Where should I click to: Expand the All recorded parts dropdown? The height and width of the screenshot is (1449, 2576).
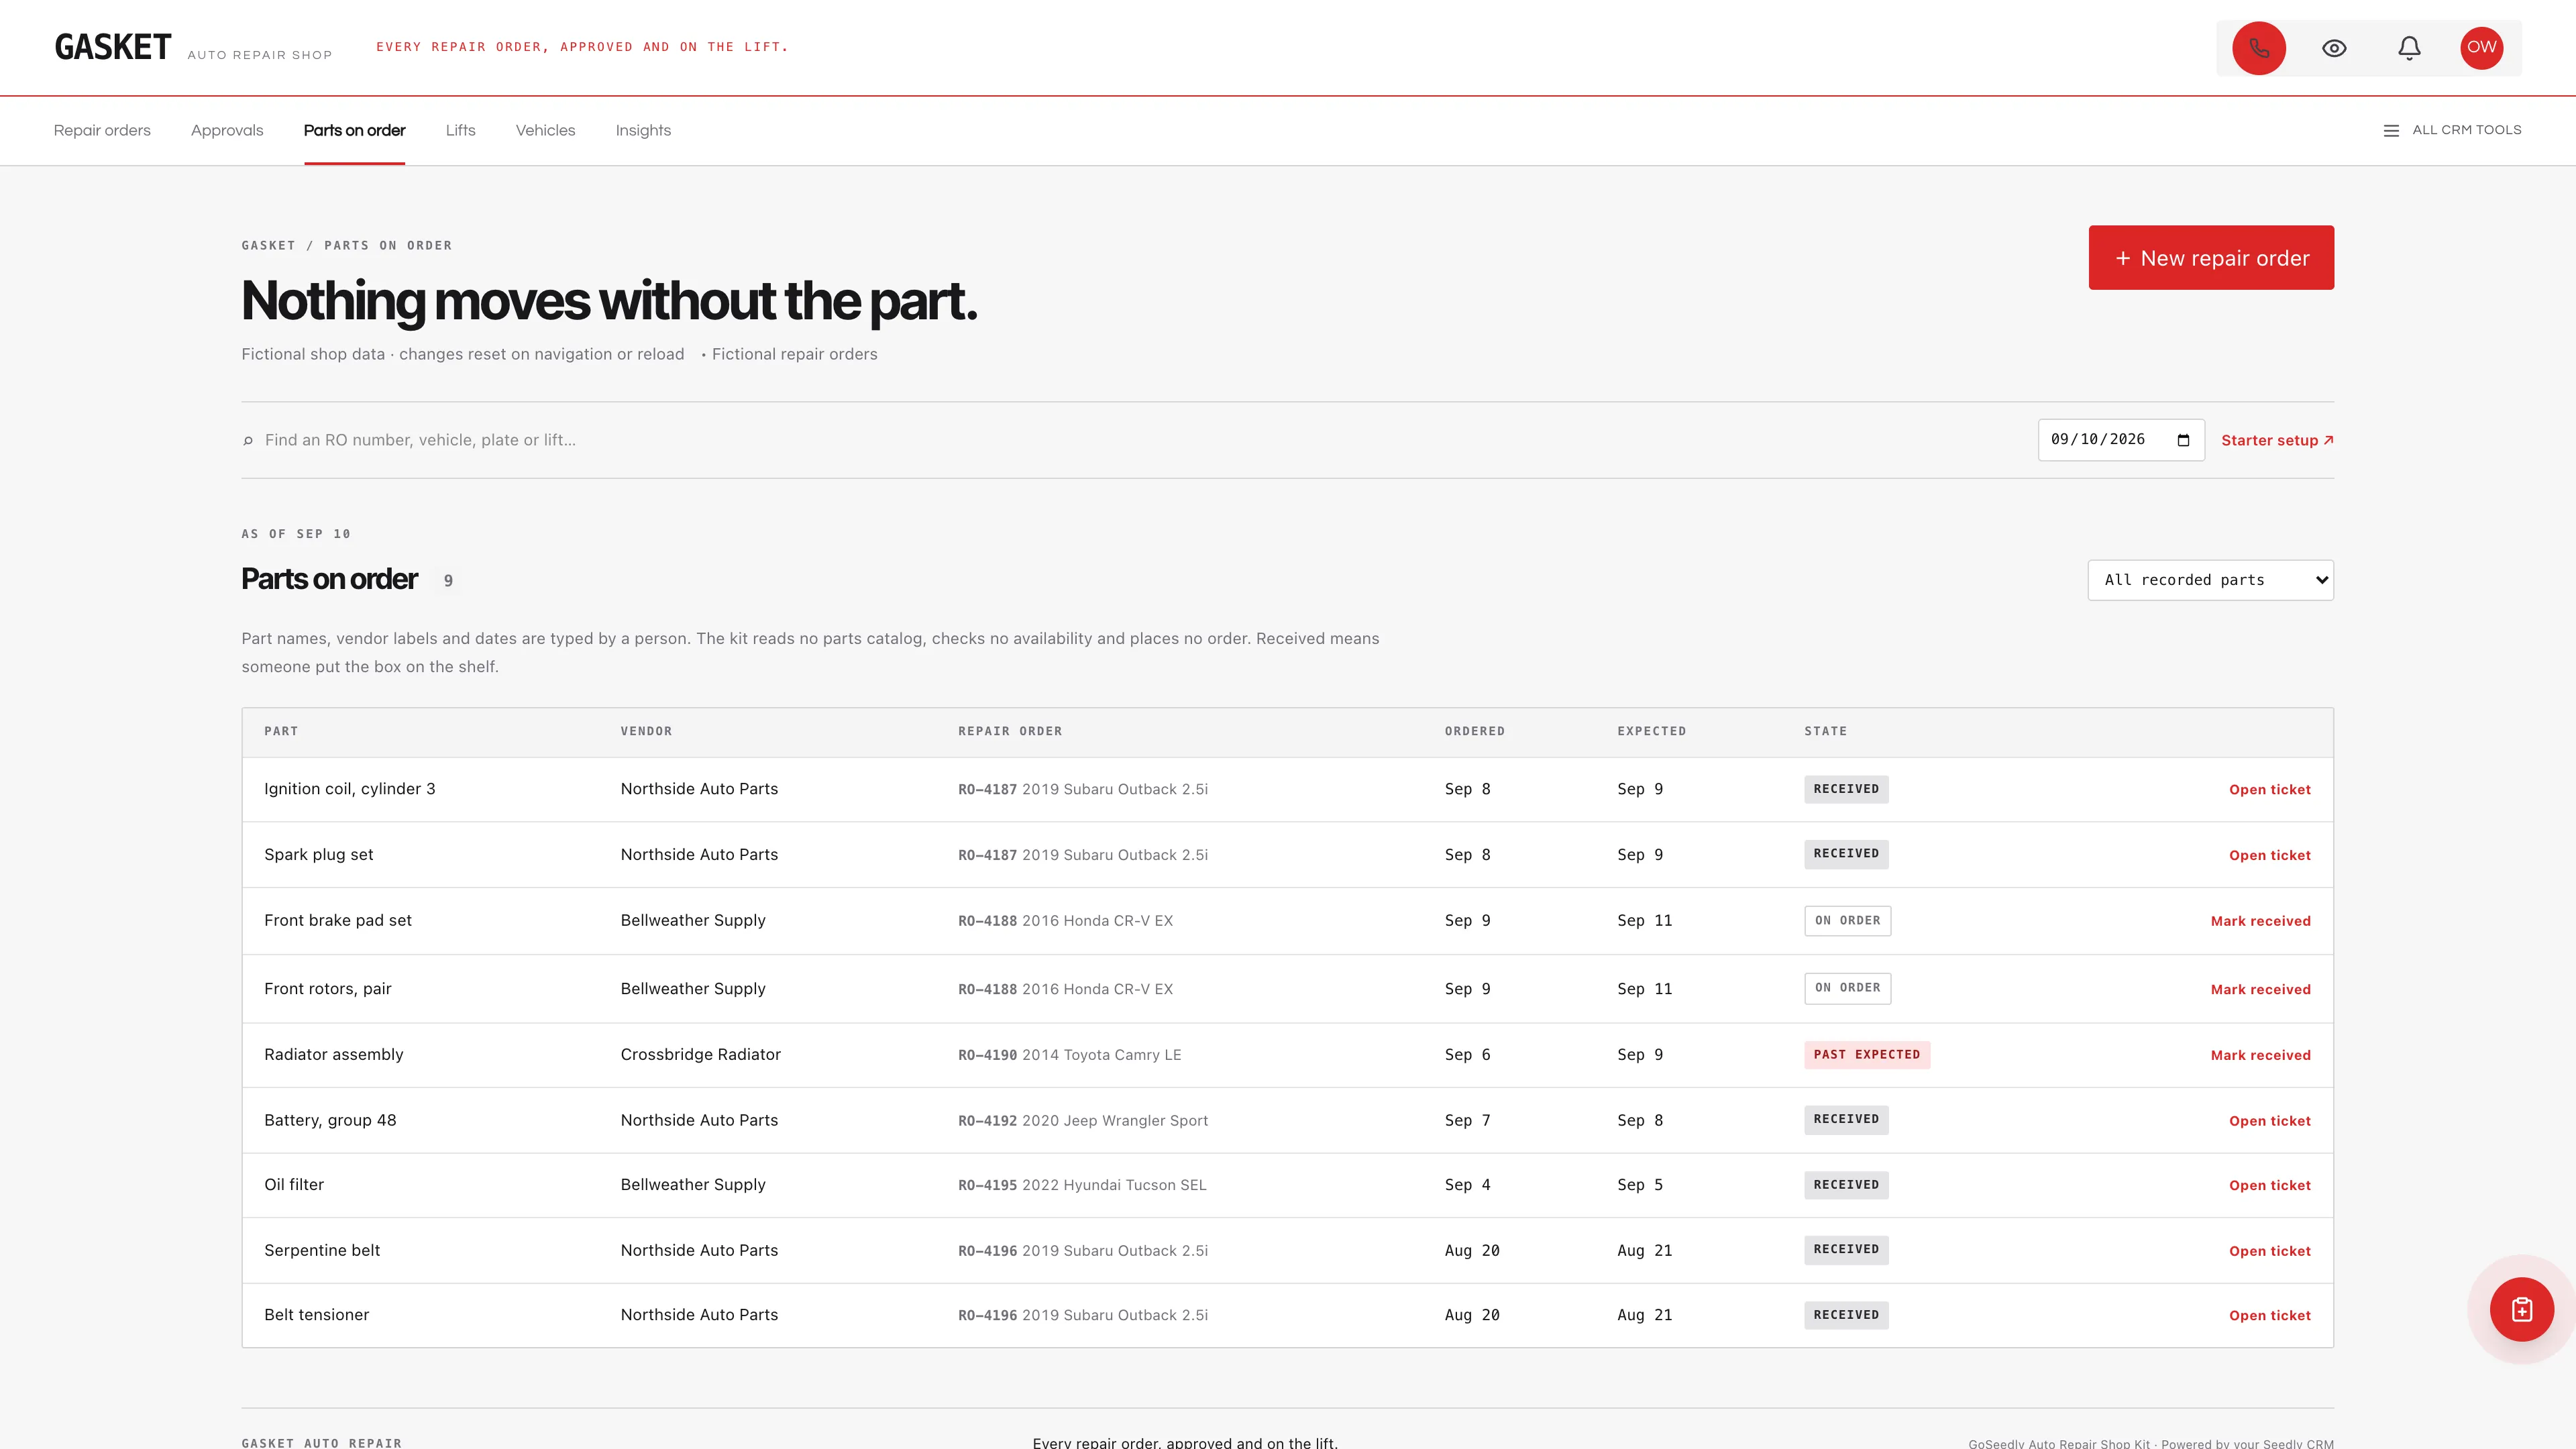2210,580
